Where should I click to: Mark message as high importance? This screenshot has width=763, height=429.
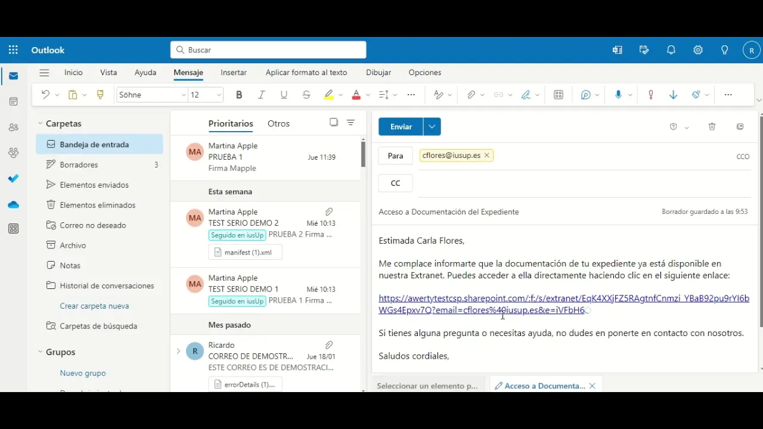tap(651, 95)
